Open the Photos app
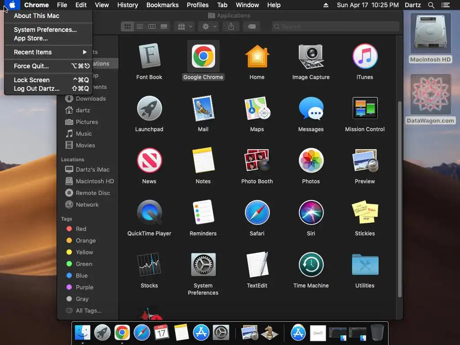This screenshot has height=345, width=460. coord(311,160)
